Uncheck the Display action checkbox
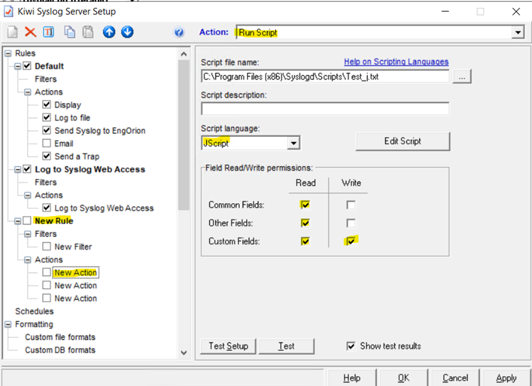Screen dimensions: 532x386 click(47, 104)
